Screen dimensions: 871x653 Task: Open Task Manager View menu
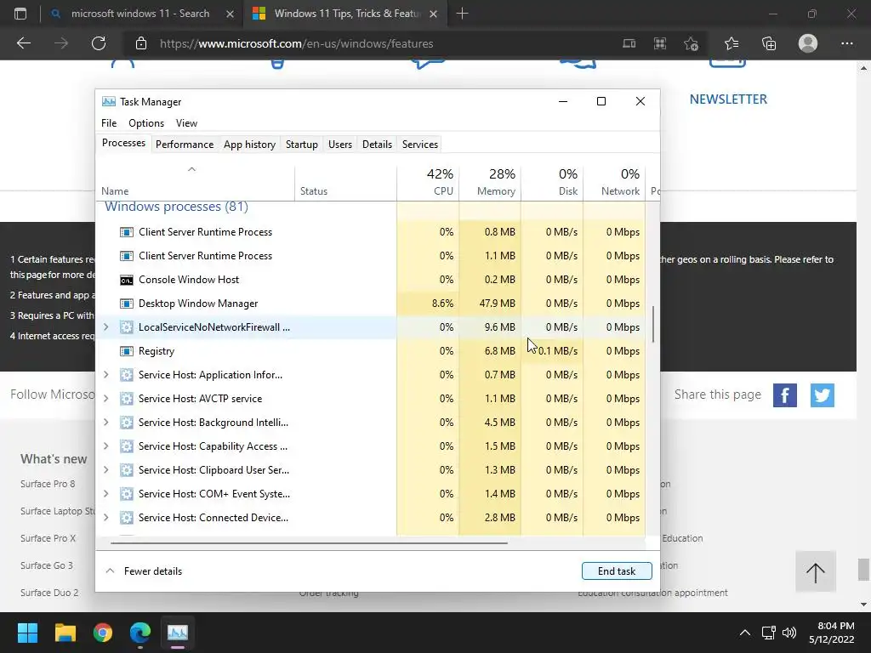(186, 123)
